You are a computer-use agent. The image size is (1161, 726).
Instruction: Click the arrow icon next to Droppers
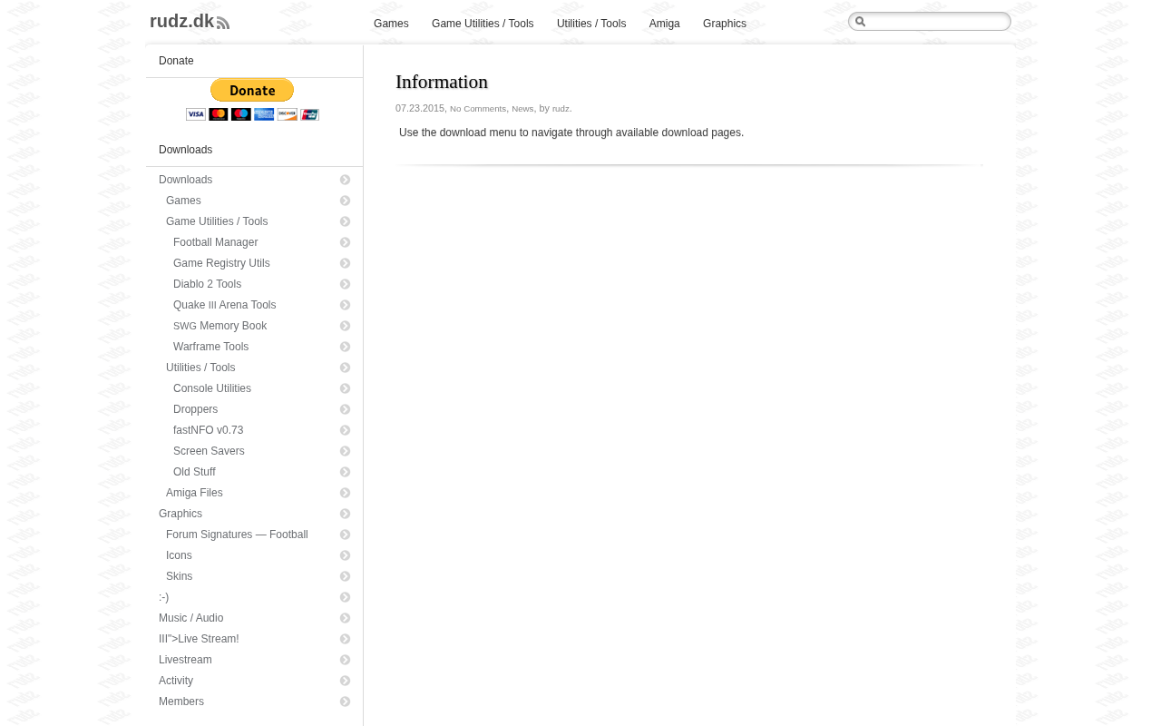(x=346, y=409)
